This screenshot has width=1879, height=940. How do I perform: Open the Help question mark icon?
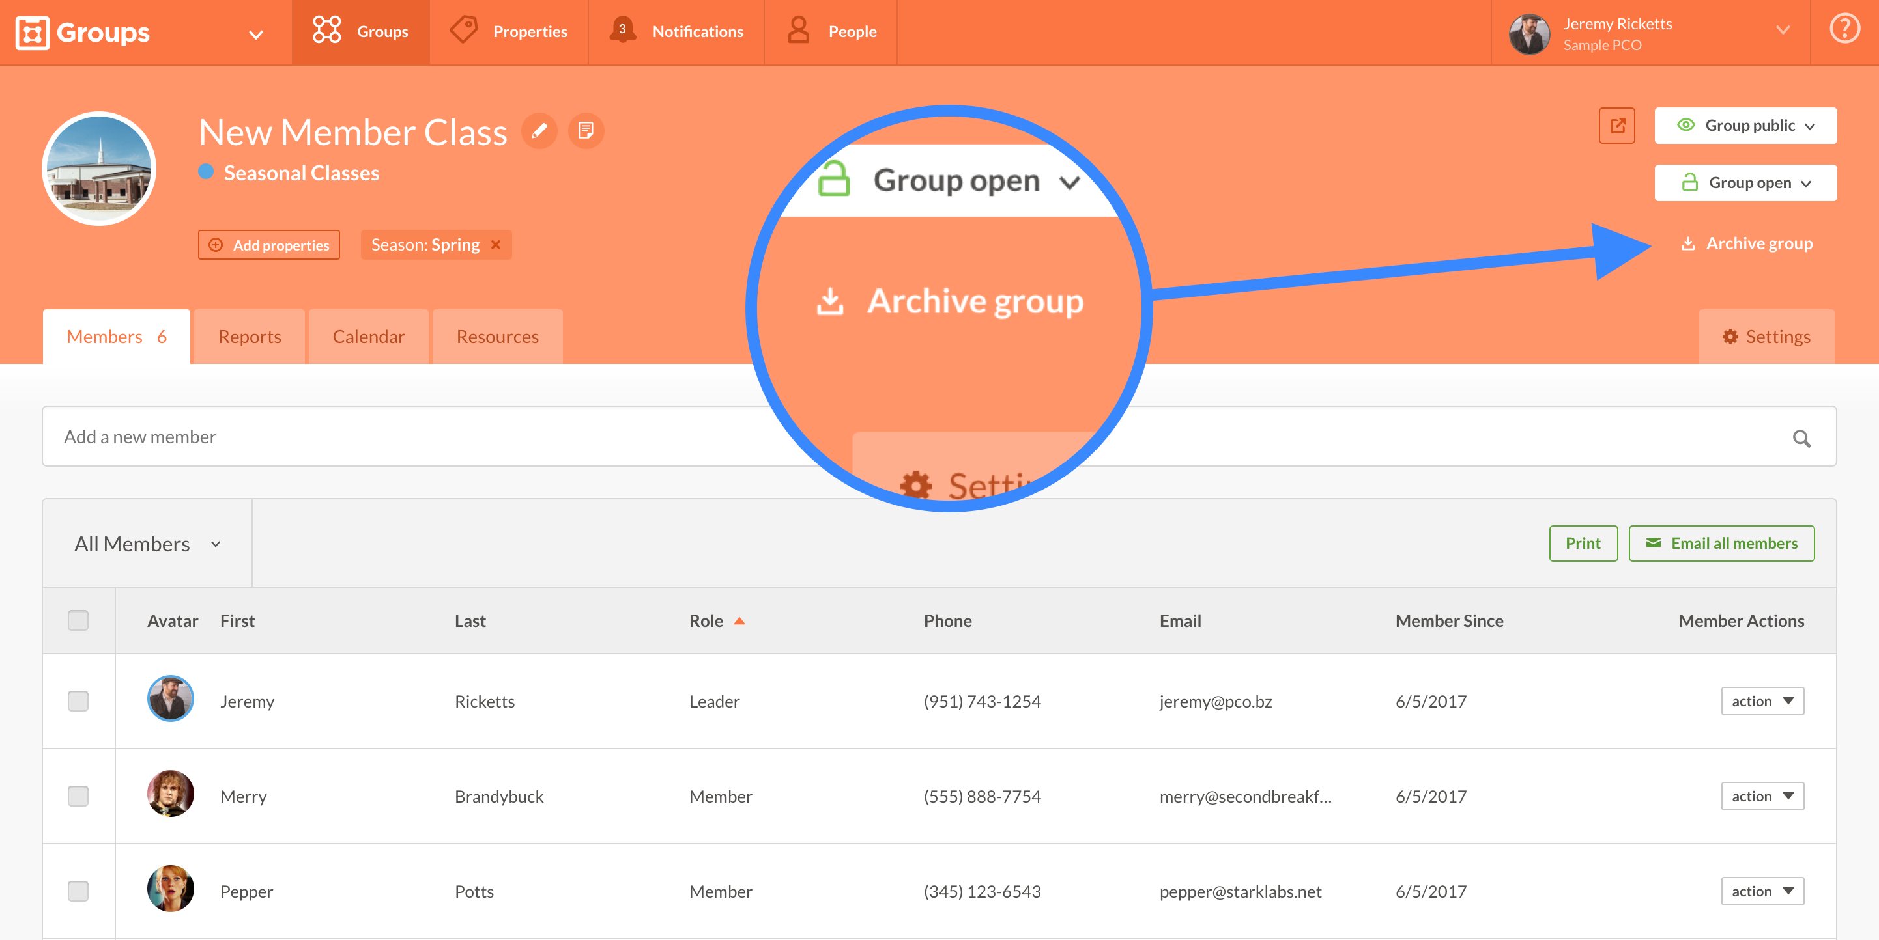click(x=1844, y=29)
